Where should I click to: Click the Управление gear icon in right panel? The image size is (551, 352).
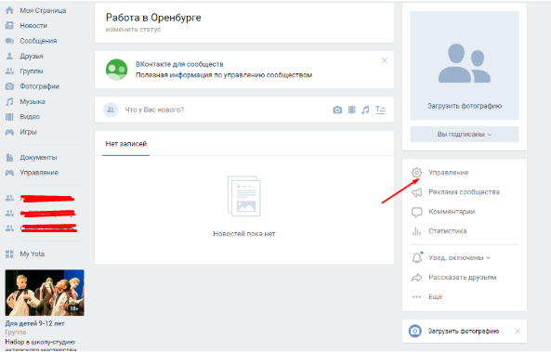tap(416, 173)
